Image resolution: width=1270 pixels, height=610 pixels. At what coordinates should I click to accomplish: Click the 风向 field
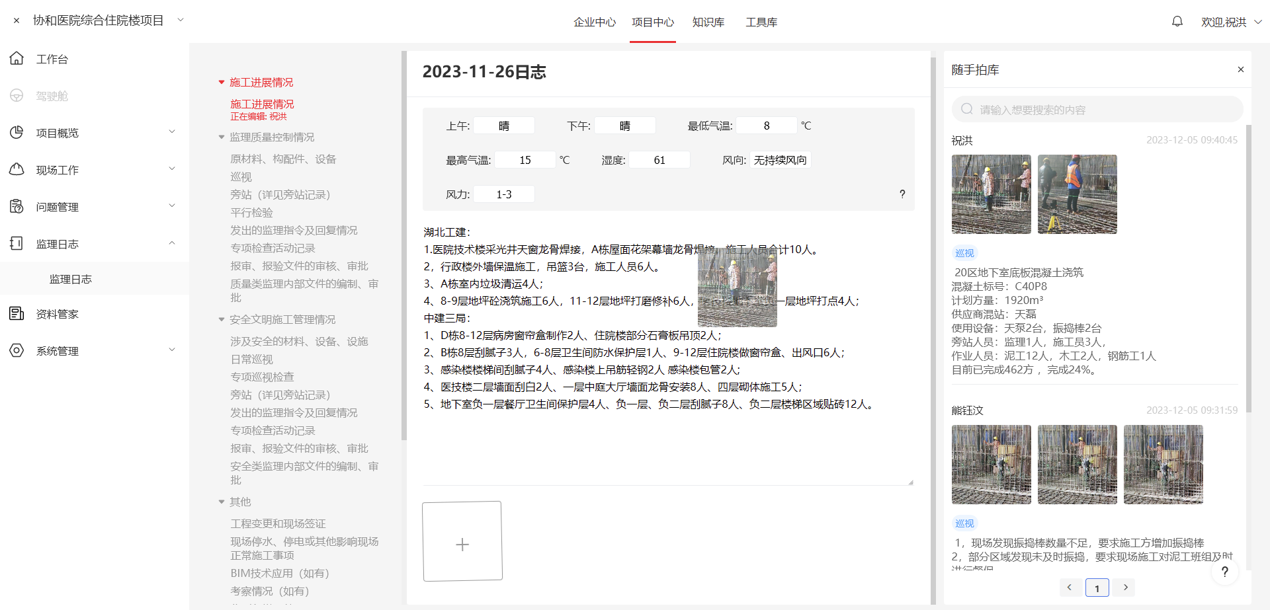781,160
